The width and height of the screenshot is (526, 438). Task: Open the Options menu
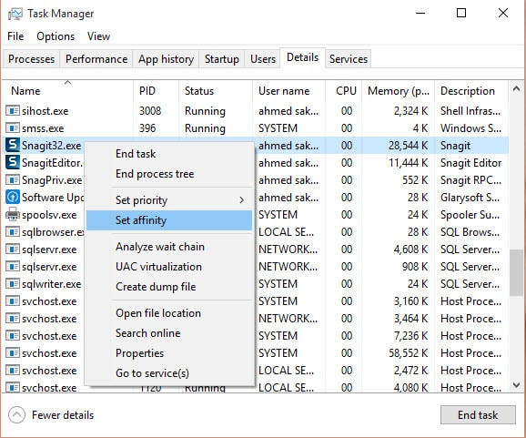pos(56,36)
